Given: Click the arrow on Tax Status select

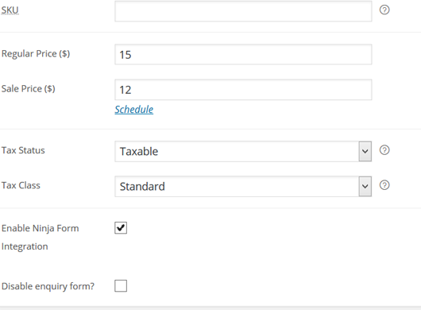Looking at the screenshot, I should (x=365, y=152).
